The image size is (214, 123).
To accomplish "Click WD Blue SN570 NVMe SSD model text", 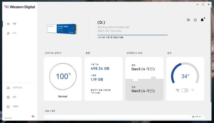I will [113, 27].
